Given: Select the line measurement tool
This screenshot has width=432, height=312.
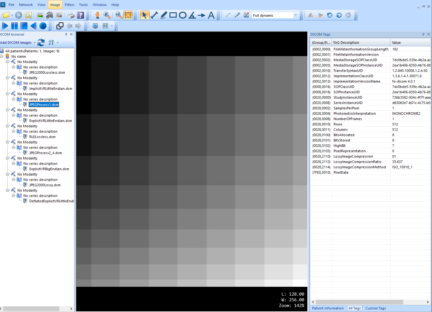Looking at the screenshot, I should (154, 15).
